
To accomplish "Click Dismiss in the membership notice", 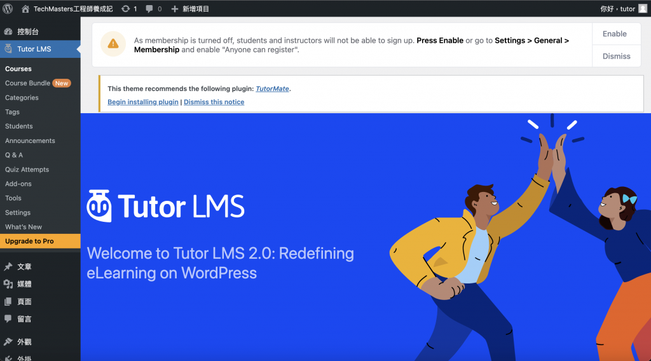I will pyautogui.click(x=616, y=56).
